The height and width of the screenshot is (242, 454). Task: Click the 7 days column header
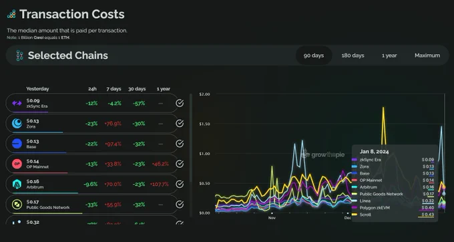[x=113, y=89]
